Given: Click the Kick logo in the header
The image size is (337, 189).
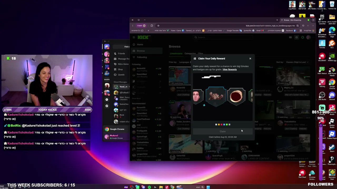Looking at the screenshot, I should (x=144, y=37).
